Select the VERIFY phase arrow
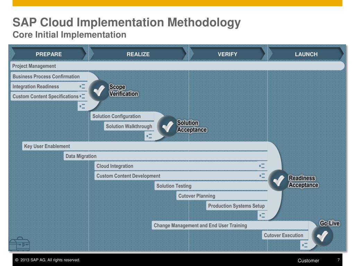355x266 pixels. point(227,54)
